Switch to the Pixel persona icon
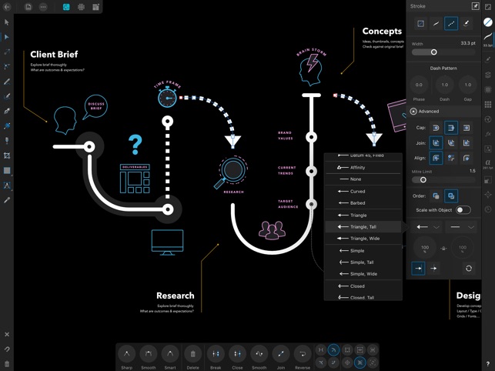Screen dimensions: 495x371 (81, 7)
